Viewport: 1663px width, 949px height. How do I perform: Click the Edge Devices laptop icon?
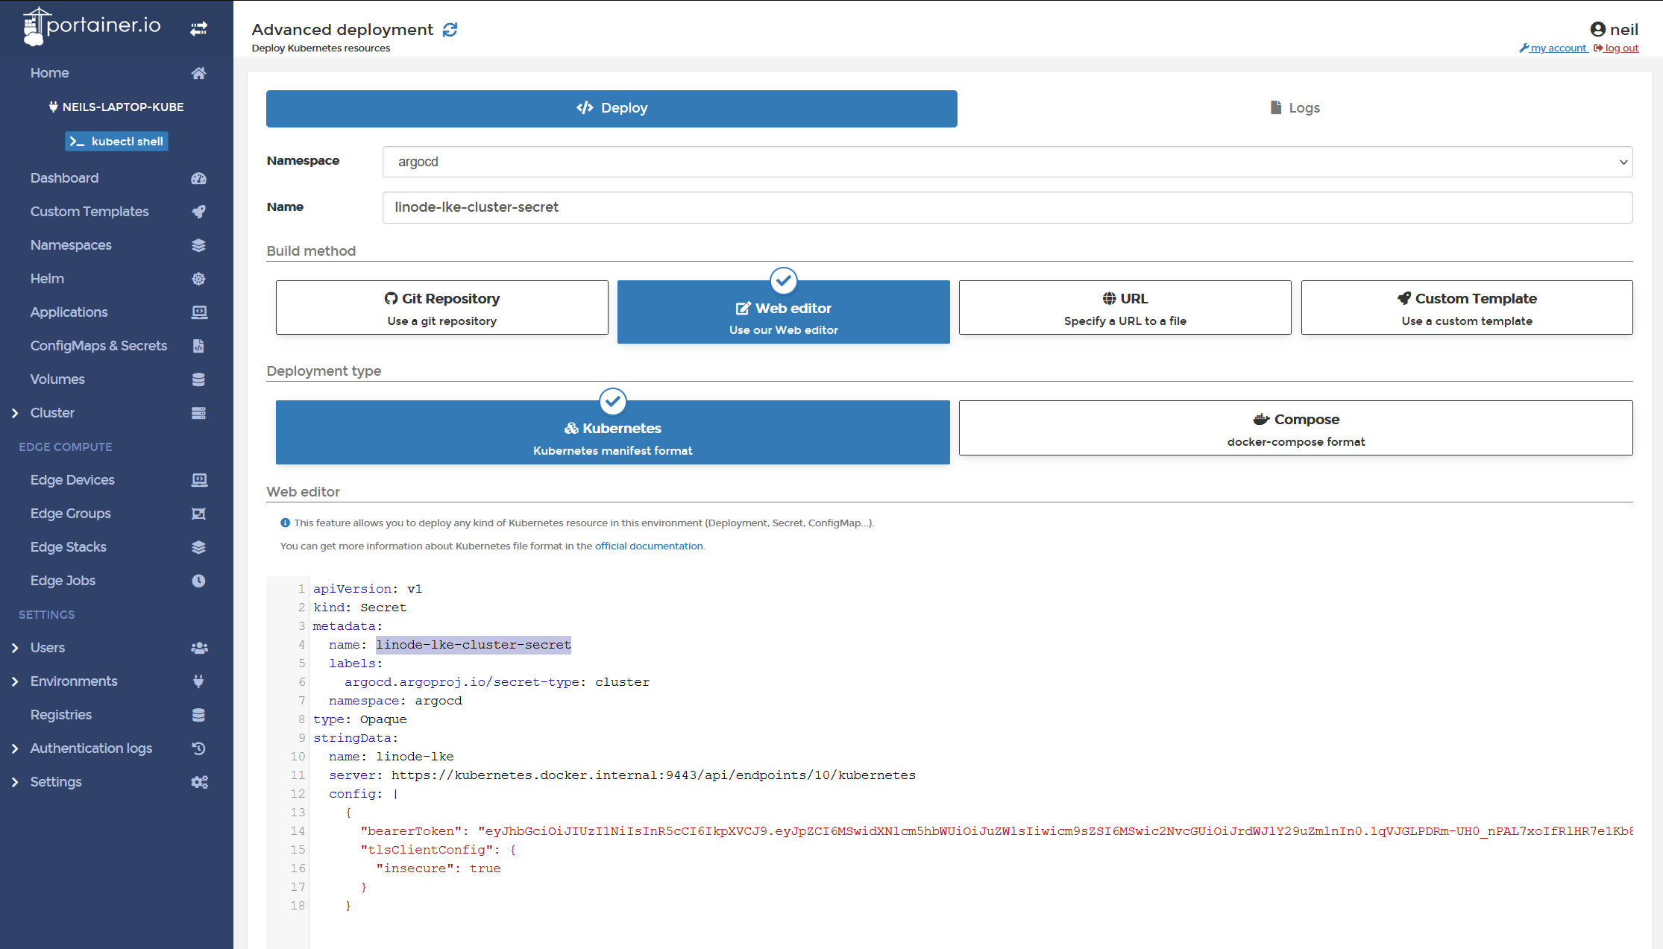pyautogui.click(x=199, y=480)
